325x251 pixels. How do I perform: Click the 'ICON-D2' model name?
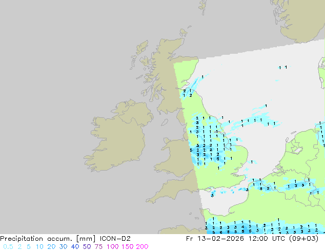pos(115,239)
